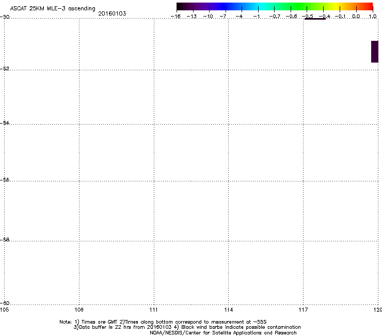Click the 108 longitude axis label

point(79,310)
